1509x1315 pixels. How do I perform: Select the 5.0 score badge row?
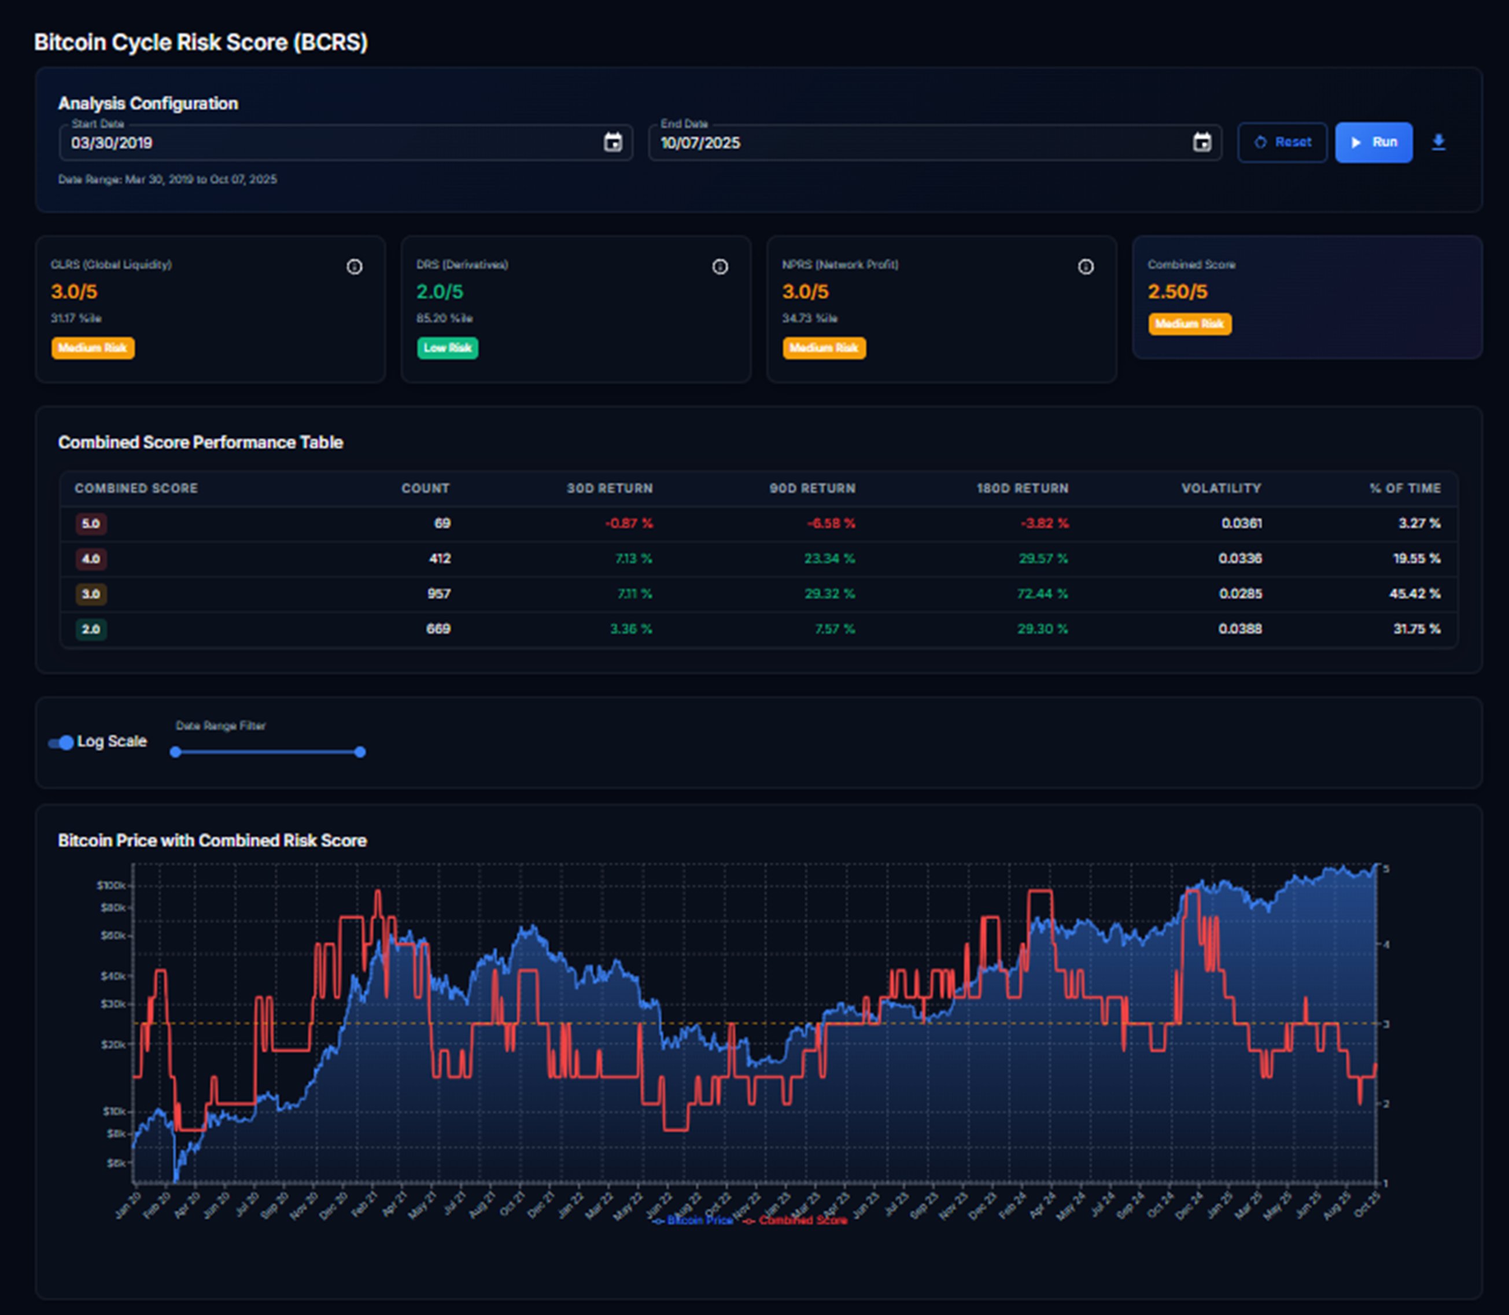tap(91, 524)
